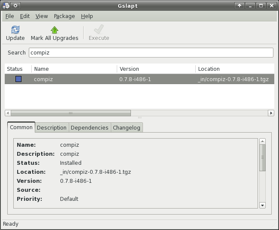The width and height of the screenshot is (279, 230).
Task: Click the Default priority value in details
Action: coord(69,199)
